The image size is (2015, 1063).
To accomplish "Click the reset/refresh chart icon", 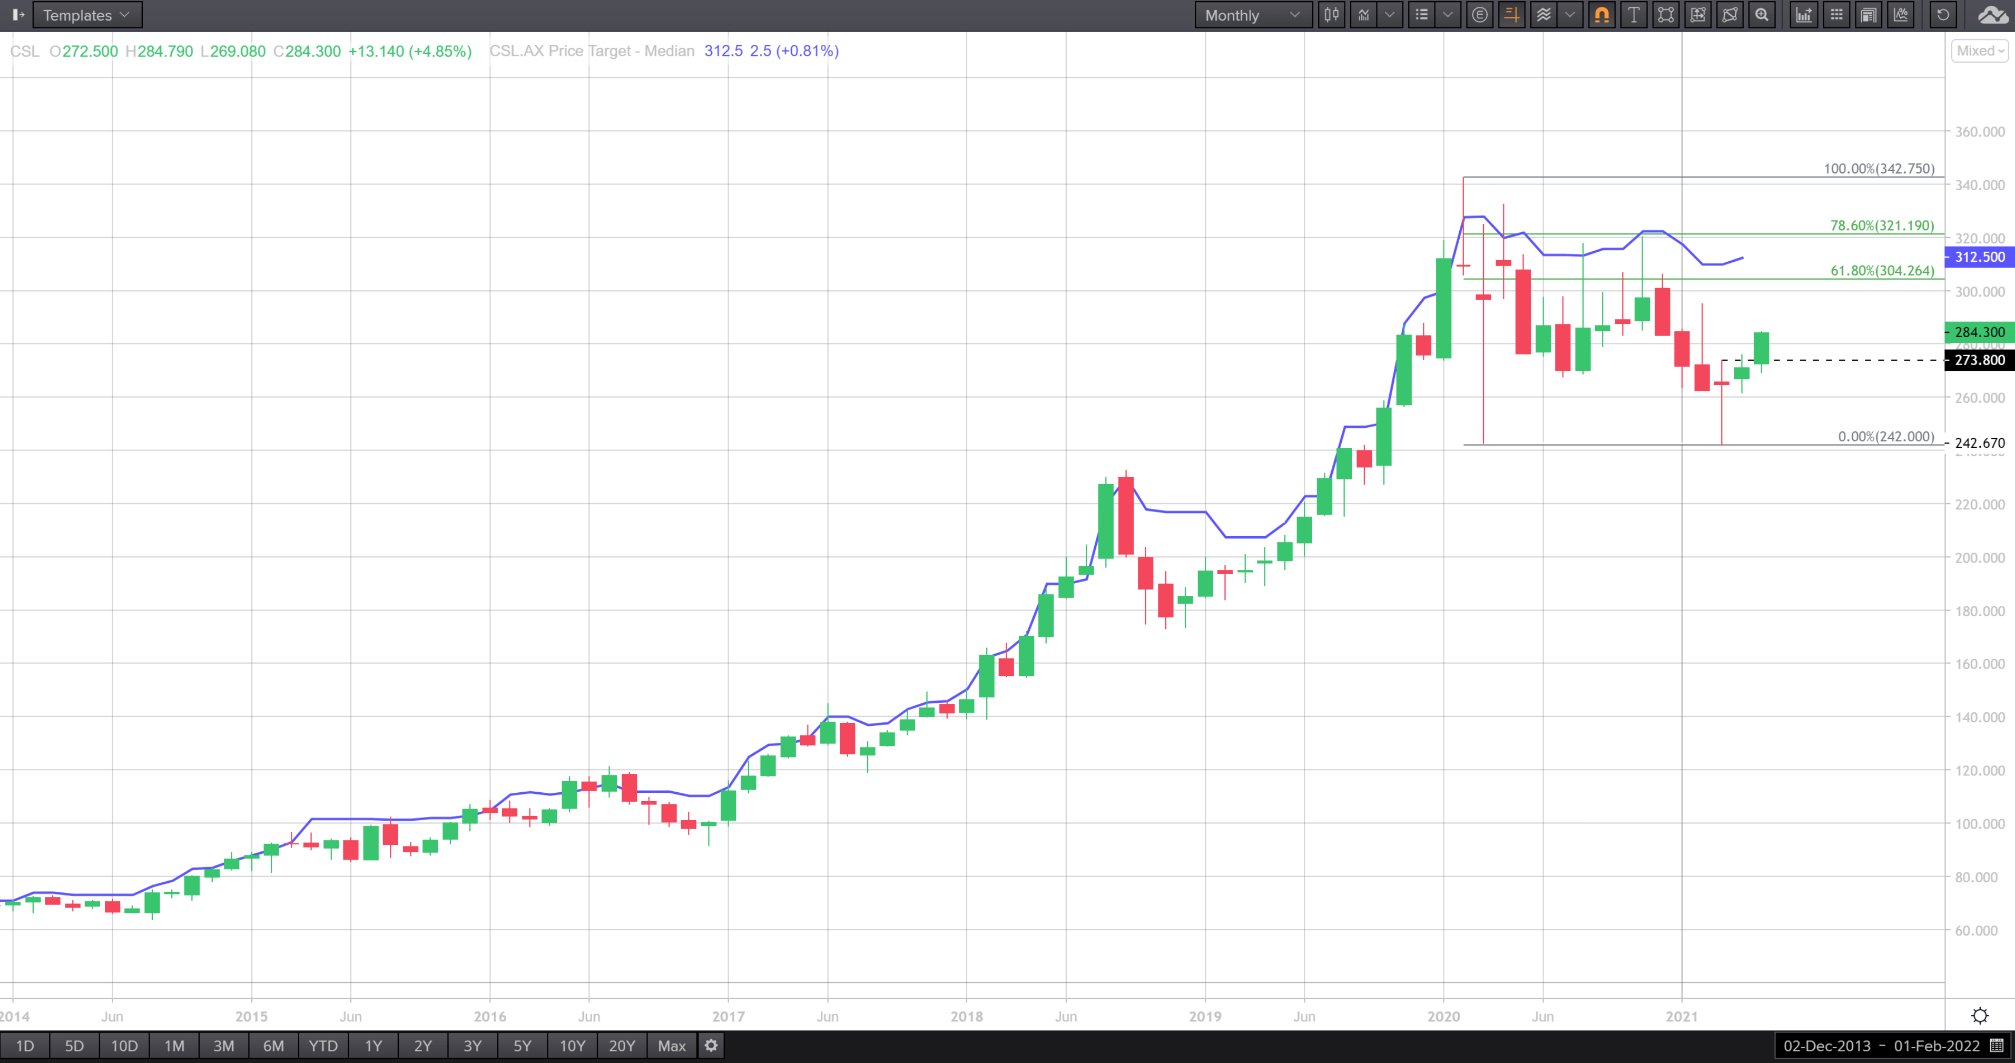I will pyautogui.click(x=1943, y=15).
